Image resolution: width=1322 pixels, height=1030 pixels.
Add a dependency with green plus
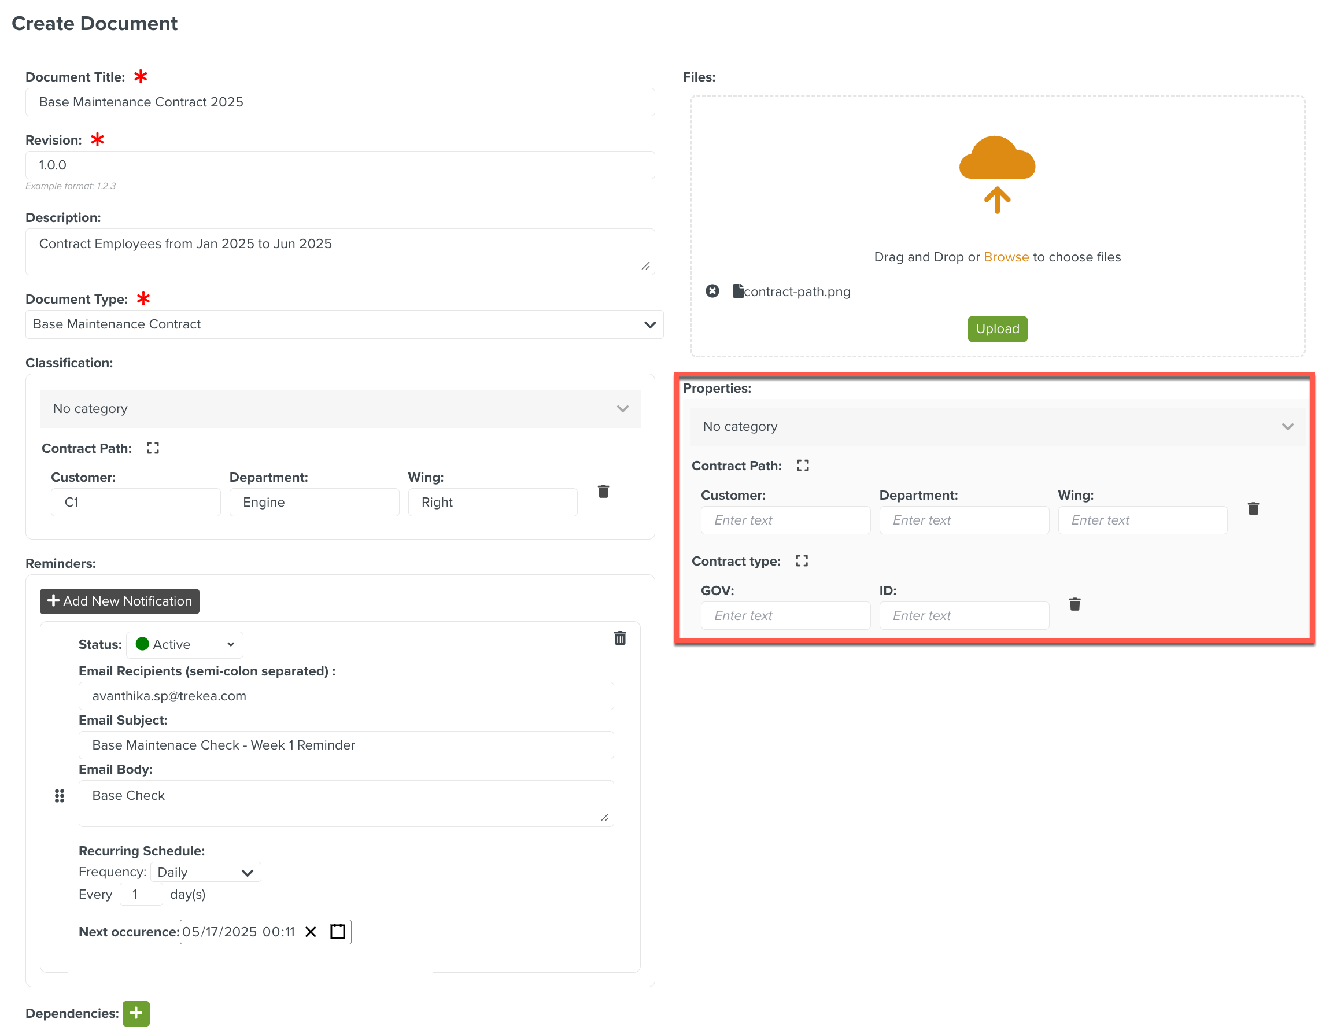(135, 1013)
